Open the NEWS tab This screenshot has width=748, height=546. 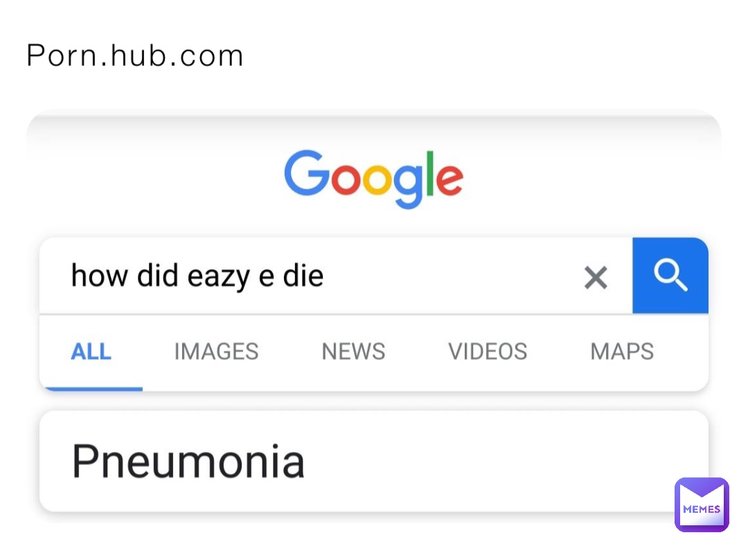[353, 352]
